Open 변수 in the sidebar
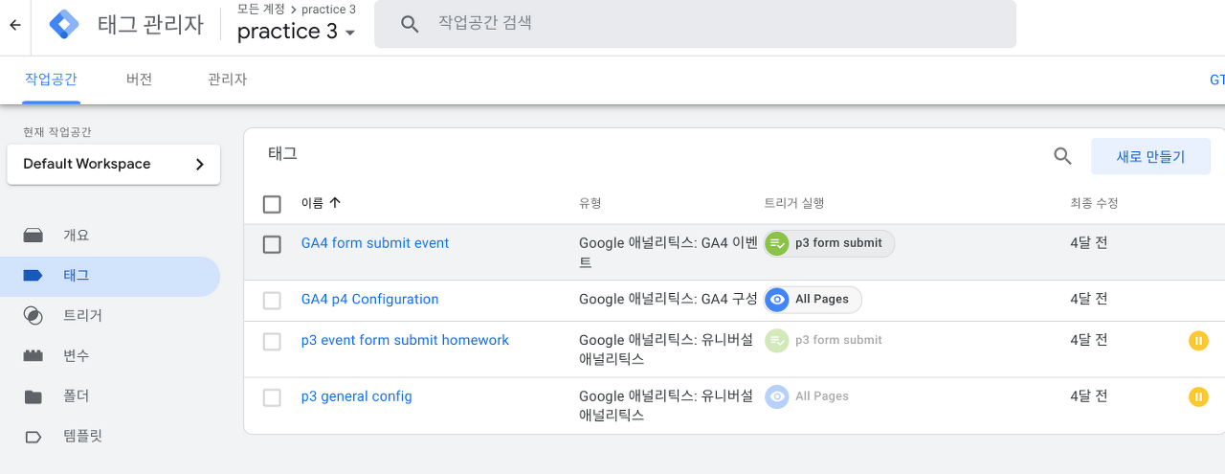This screenshot has width=1225, height=474. tap(110, 356)
